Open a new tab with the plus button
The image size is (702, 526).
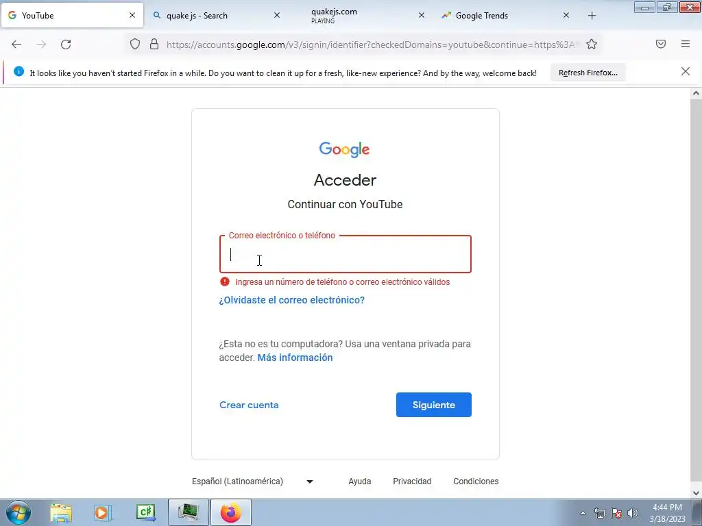[x=592, y=16]
